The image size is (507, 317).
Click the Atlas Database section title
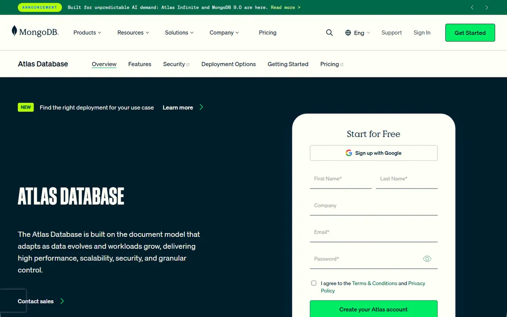[x=43, y=64]
